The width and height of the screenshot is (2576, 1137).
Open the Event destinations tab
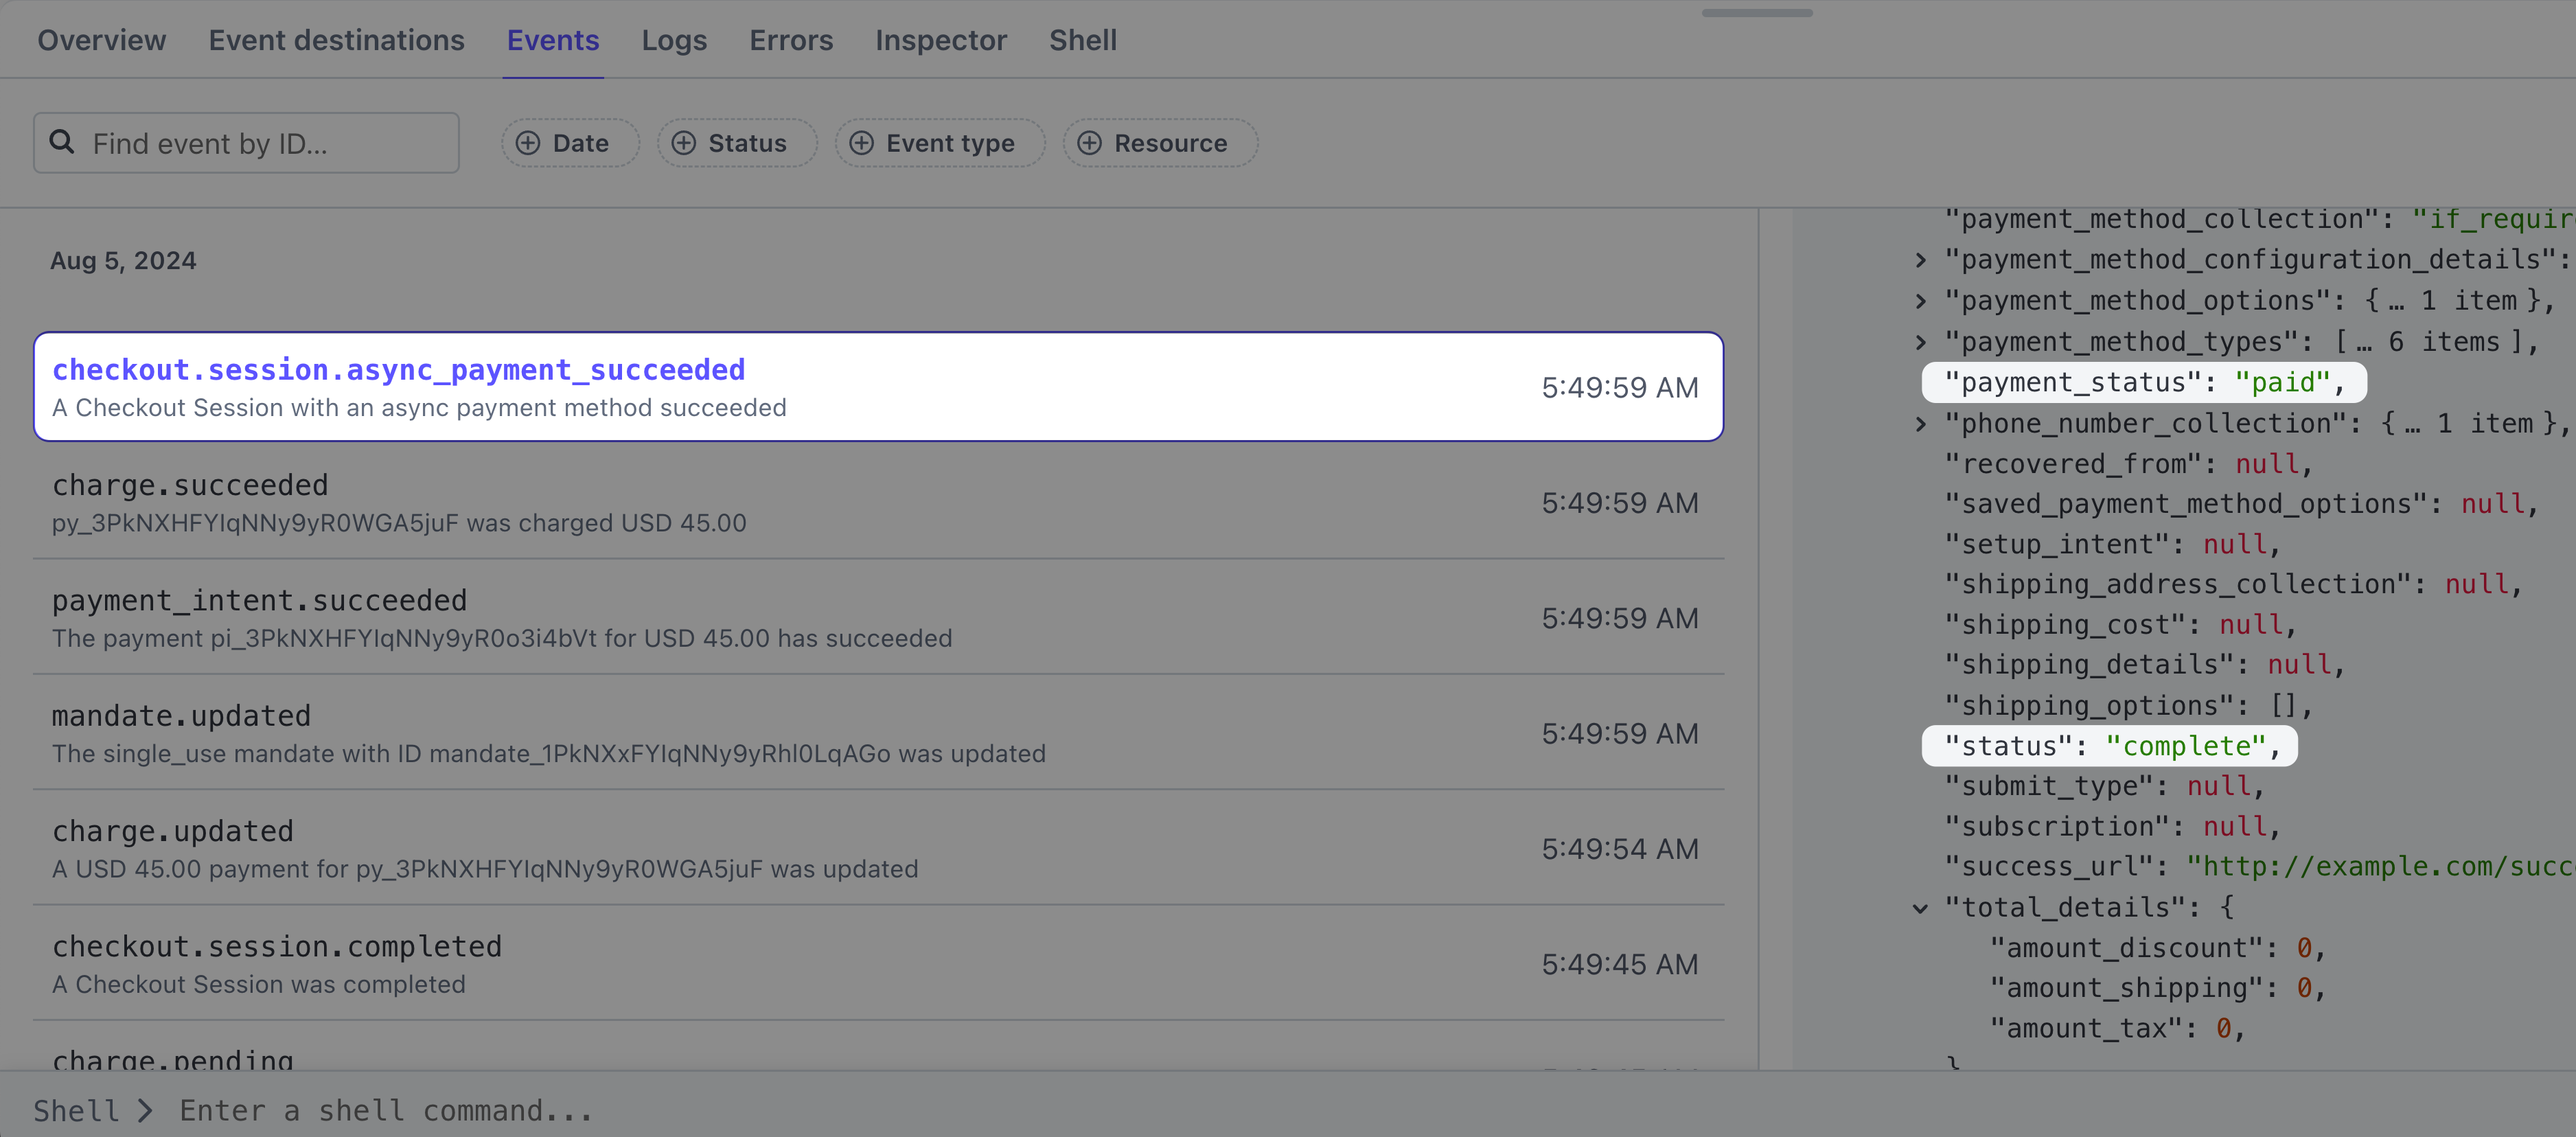336,40
